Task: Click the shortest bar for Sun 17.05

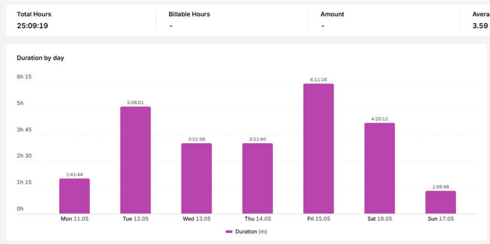Action: (441, 202)
